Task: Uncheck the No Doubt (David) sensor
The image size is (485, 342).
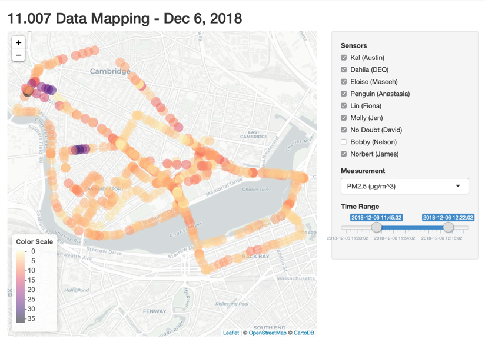Action: [344, 130]
